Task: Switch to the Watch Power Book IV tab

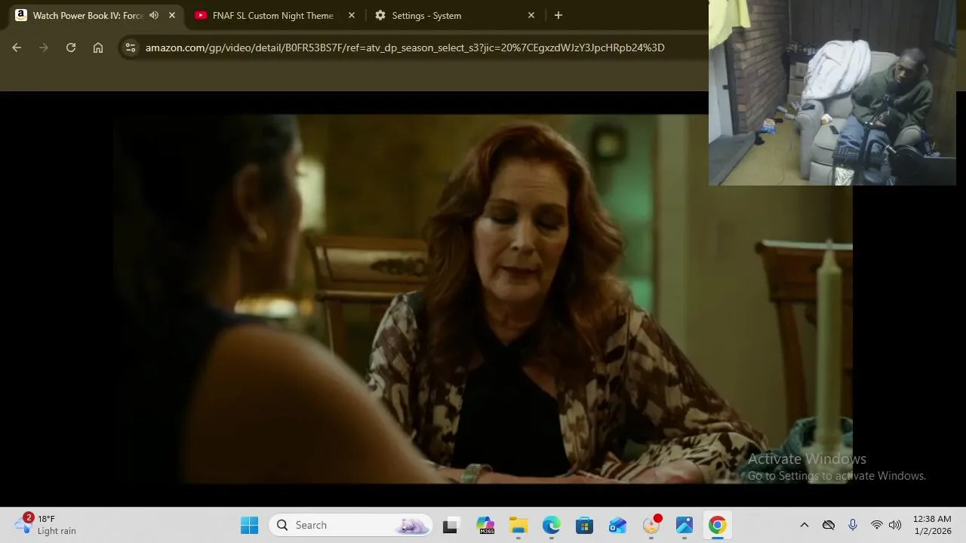Action: [x=88, y=15]
